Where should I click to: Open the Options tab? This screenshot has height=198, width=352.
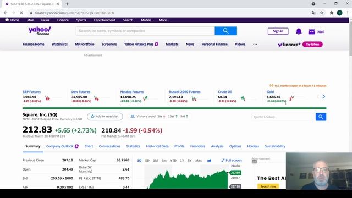point(235,146)
